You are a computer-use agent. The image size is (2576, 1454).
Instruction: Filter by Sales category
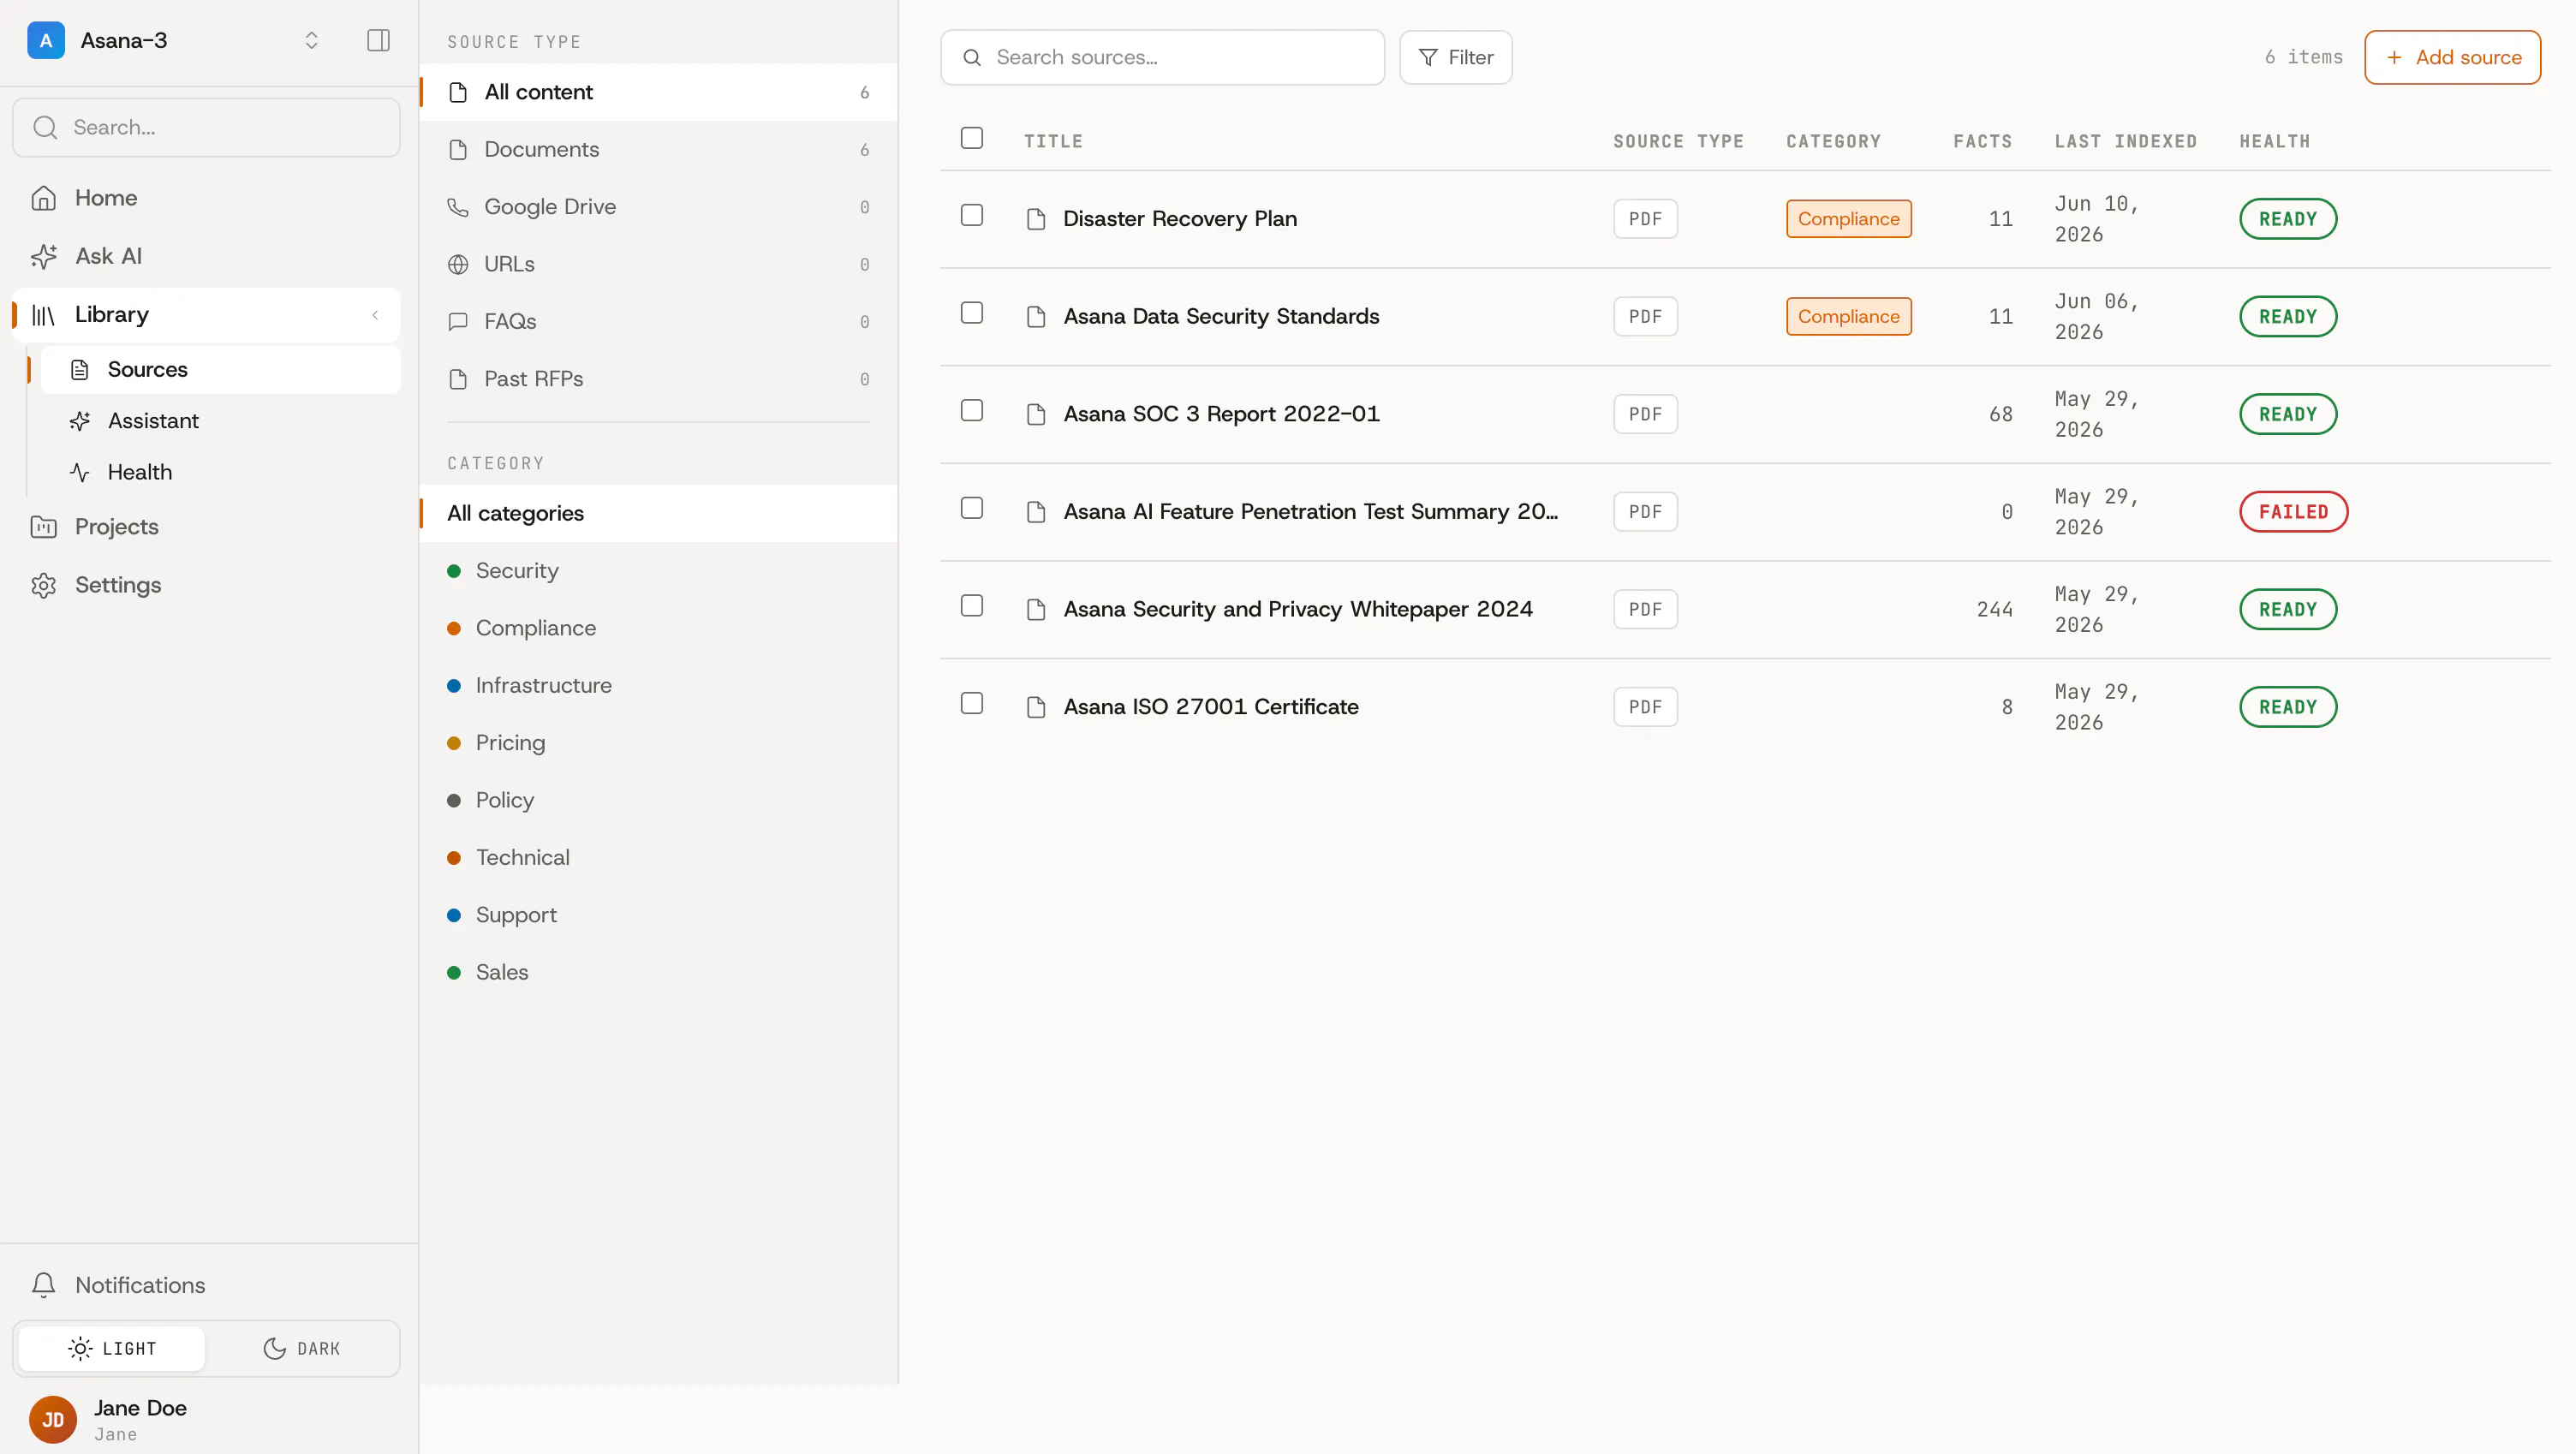[658, 972]
